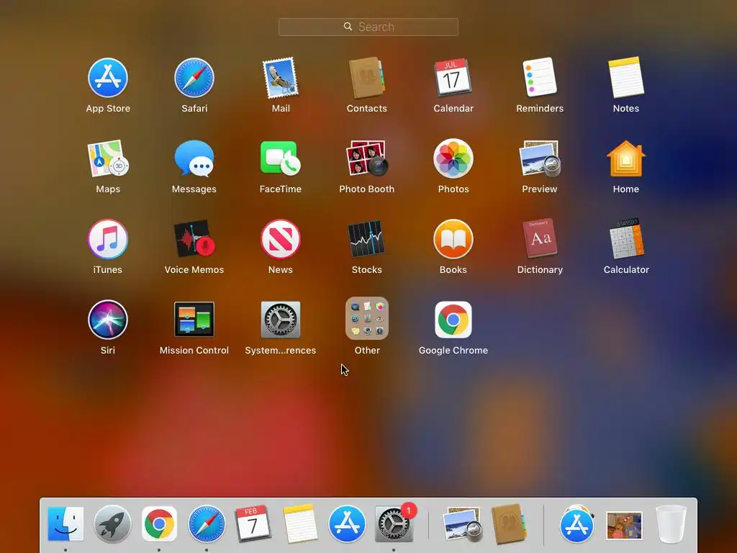Open the Mail app
The image size is (737, 553).
pos(281,78)
